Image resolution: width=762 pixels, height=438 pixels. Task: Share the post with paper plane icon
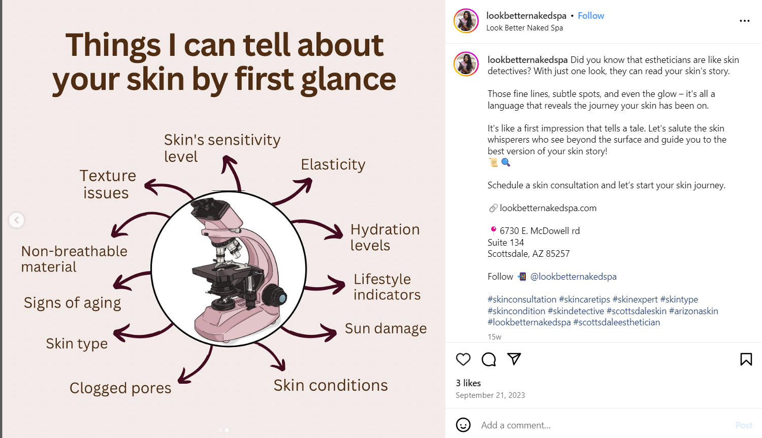[x=514, y=359]
